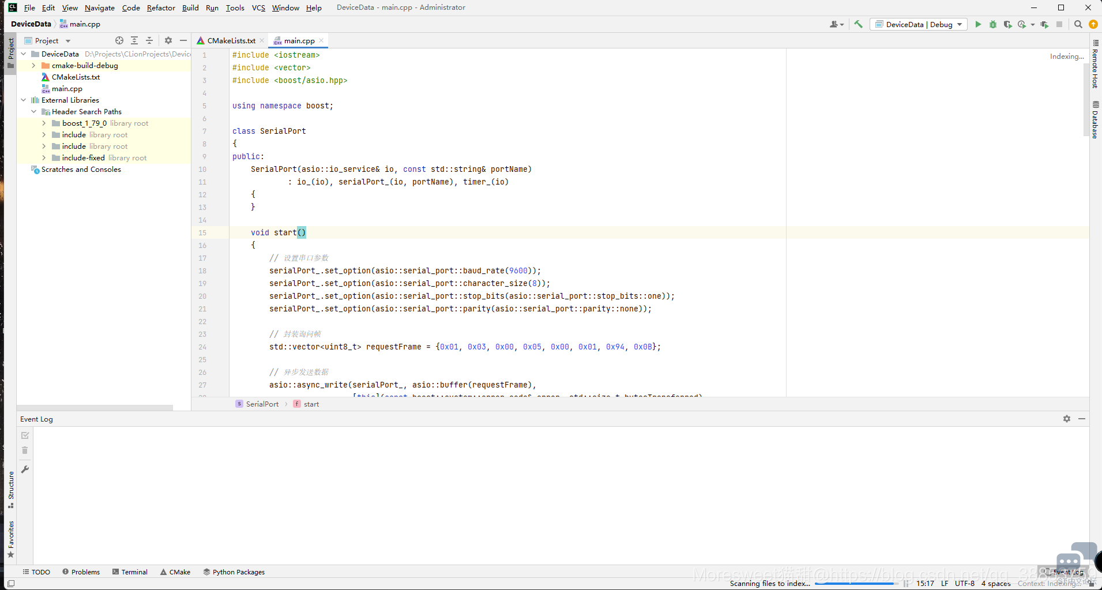Select opened file locate icon

click(x=119, y=40)
